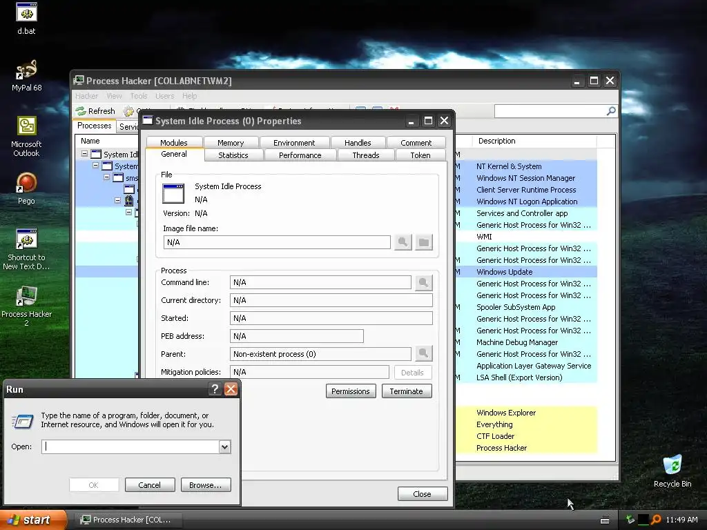The image size is (707, 530).
Task: Click the Start button on the taskbar
Action: tap(33, 520)
